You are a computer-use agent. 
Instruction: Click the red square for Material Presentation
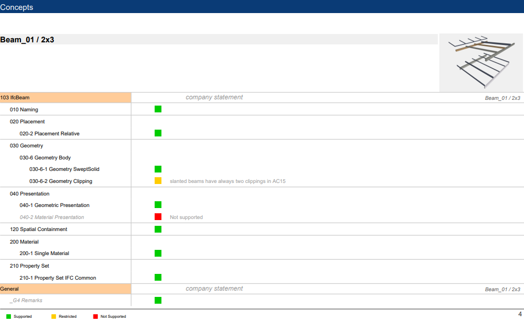[158, 217]
